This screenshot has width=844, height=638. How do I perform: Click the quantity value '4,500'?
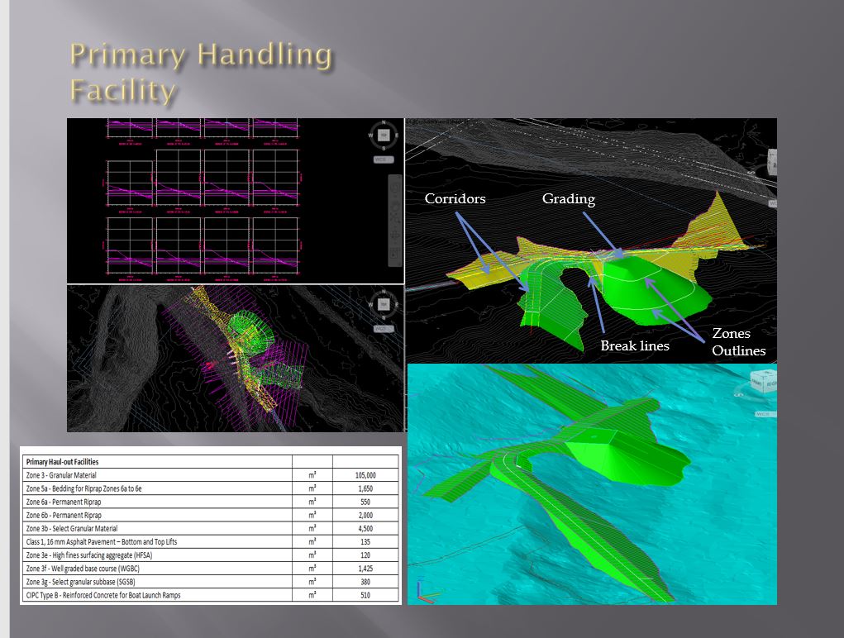pos(365,528)
